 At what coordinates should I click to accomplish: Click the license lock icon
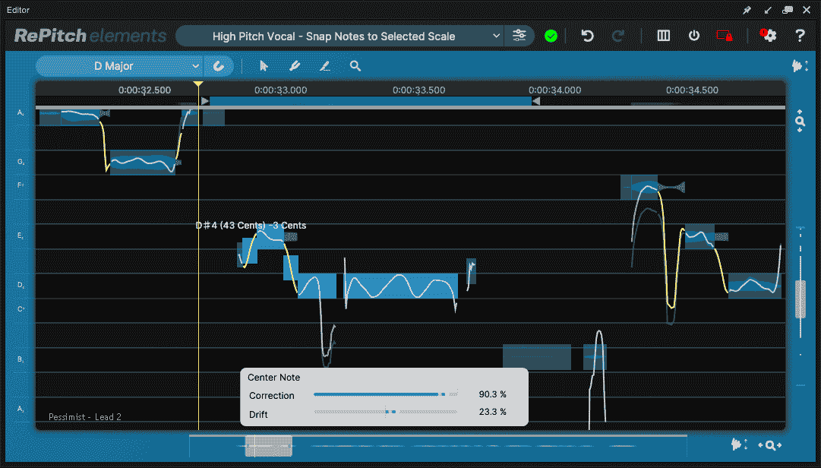(x=724, y=36)
